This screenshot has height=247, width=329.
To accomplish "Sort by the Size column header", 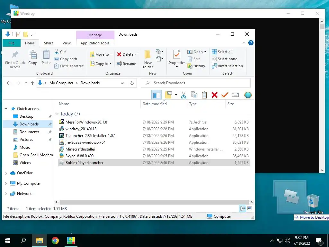I will click(231, 104).
